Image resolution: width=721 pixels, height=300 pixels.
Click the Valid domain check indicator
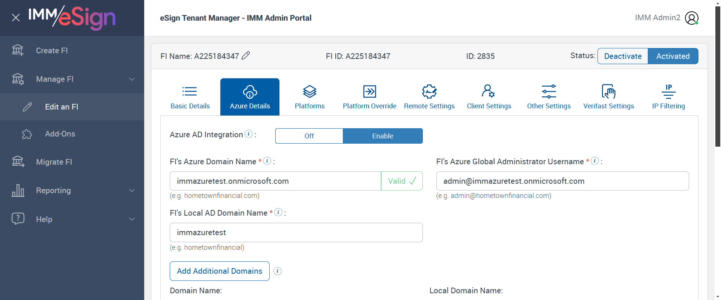tap(402, 181)
